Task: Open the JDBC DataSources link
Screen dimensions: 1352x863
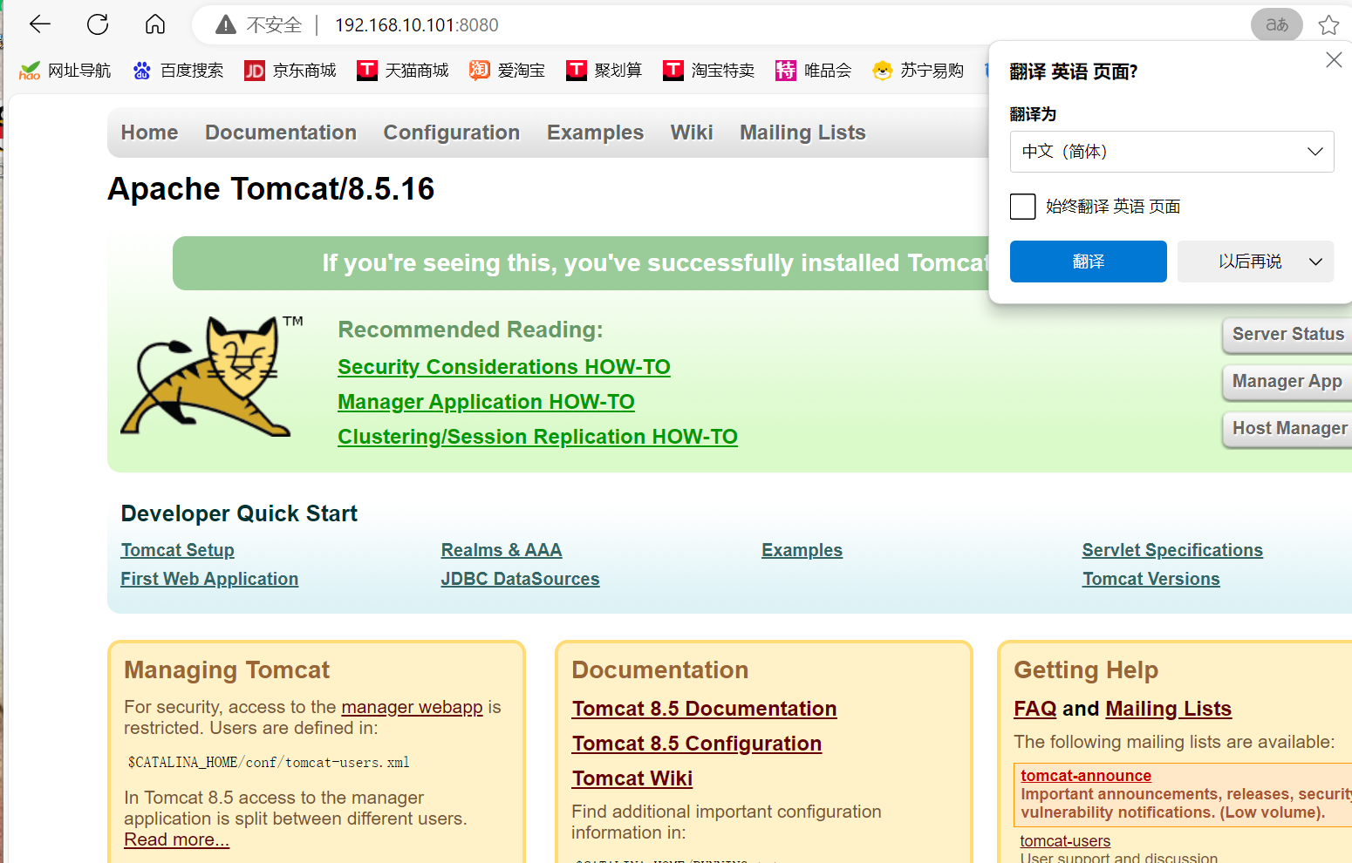Action: (x=520, y=579)
